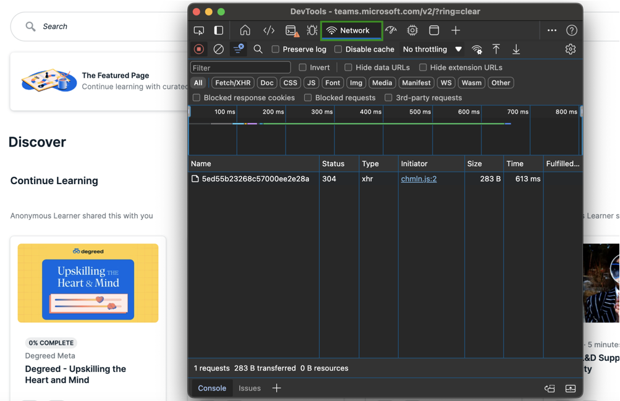Viewport: 620px width, 401px height.
Task: Filter requests by Wasm type
Action: point(472,83)
